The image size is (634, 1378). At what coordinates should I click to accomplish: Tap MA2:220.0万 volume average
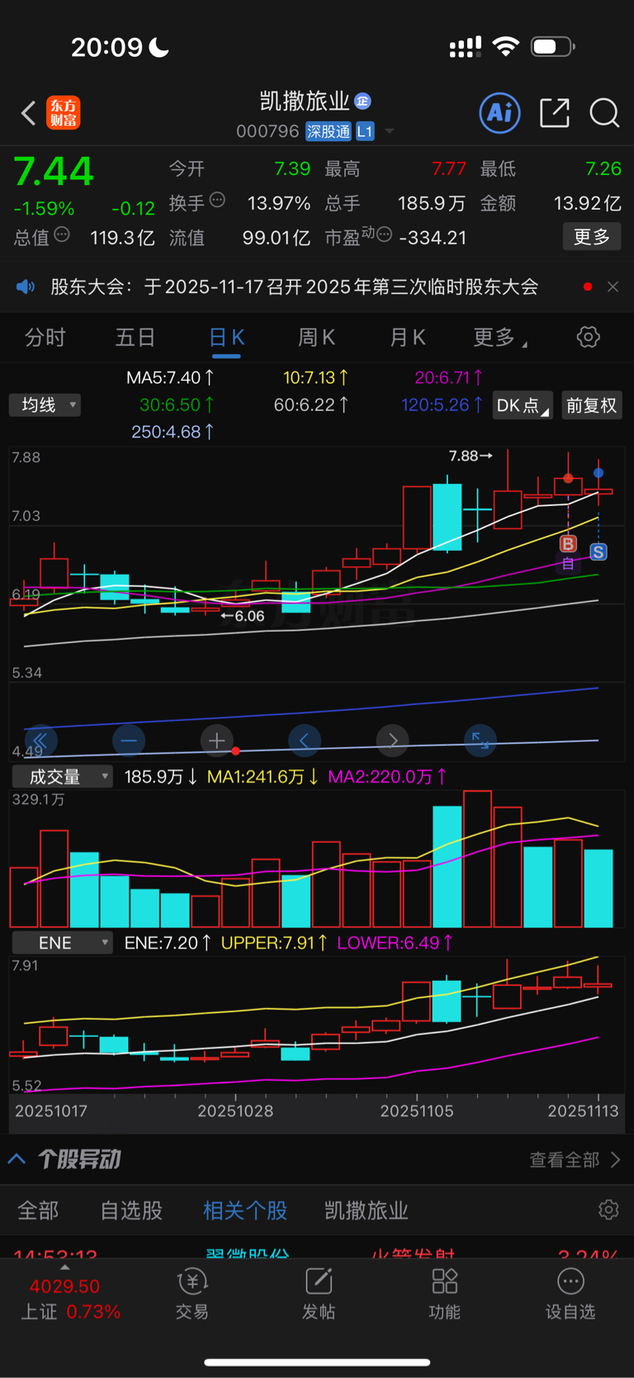tap(387, 776)
